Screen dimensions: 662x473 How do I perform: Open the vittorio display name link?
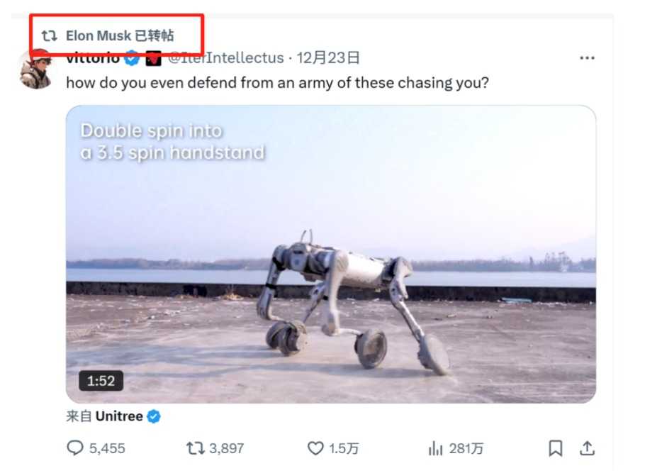click(x=93, y=59)
